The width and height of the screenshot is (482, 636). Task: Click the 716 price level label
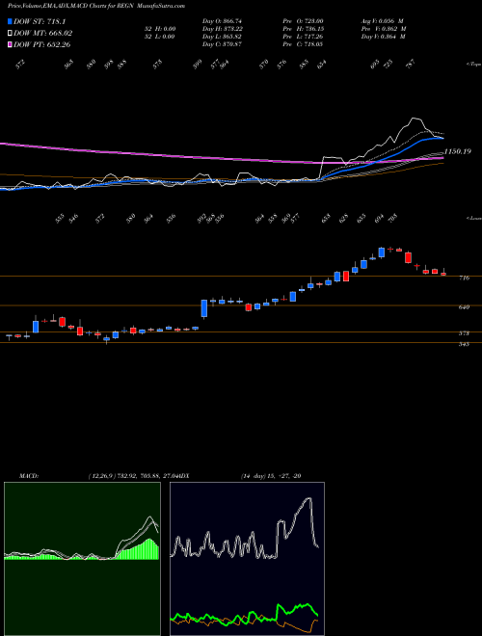click(465, 278)
